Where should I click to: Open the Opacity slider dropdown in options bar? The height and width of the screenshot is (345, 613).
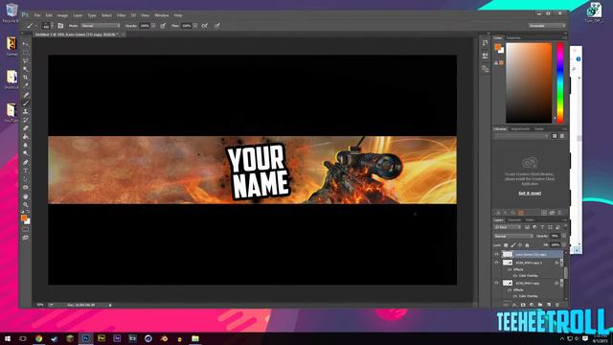coord(153,26)
